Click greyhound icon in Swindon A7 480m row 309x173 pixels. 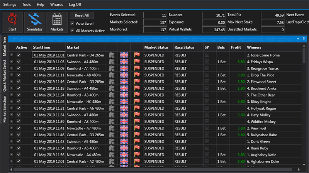coord(112,115)
